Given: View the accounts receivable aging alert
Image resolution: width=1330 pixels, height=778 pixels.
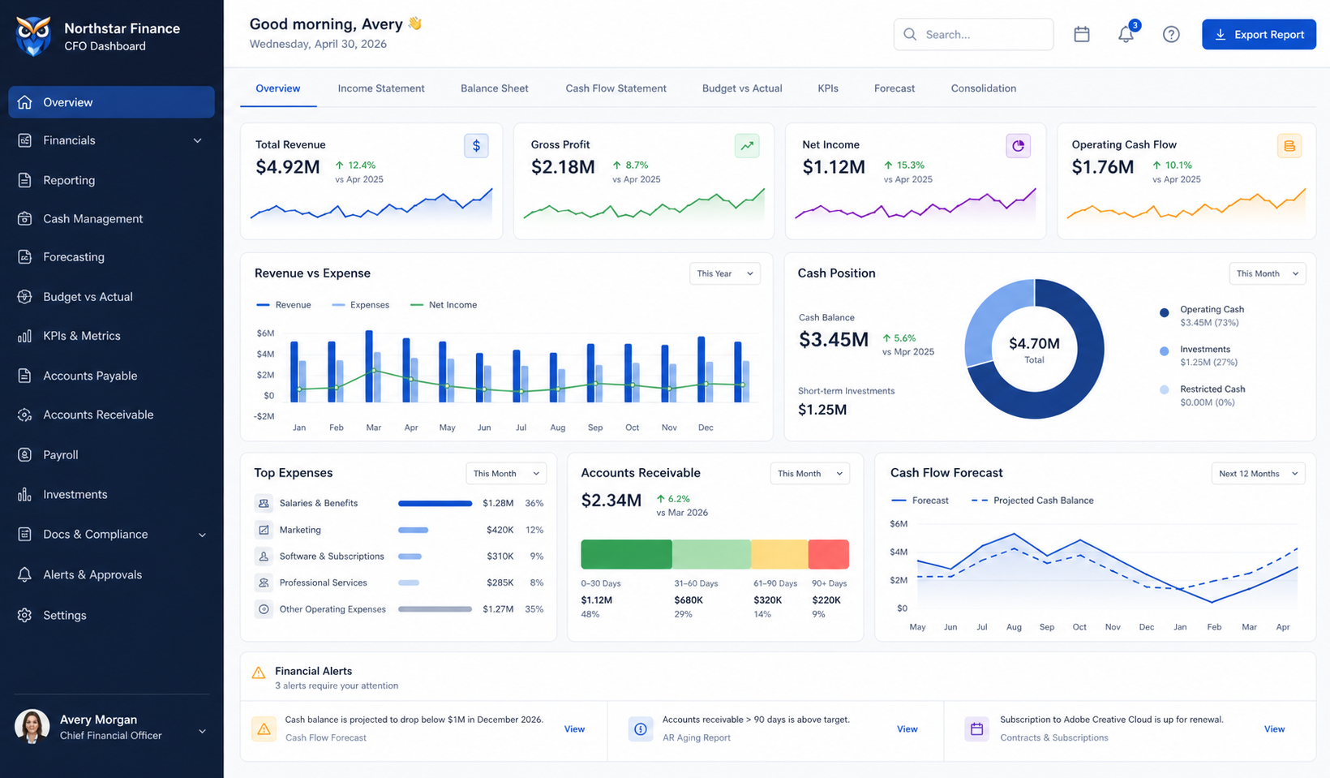Looking at the screenshot, I should (907, 729).
